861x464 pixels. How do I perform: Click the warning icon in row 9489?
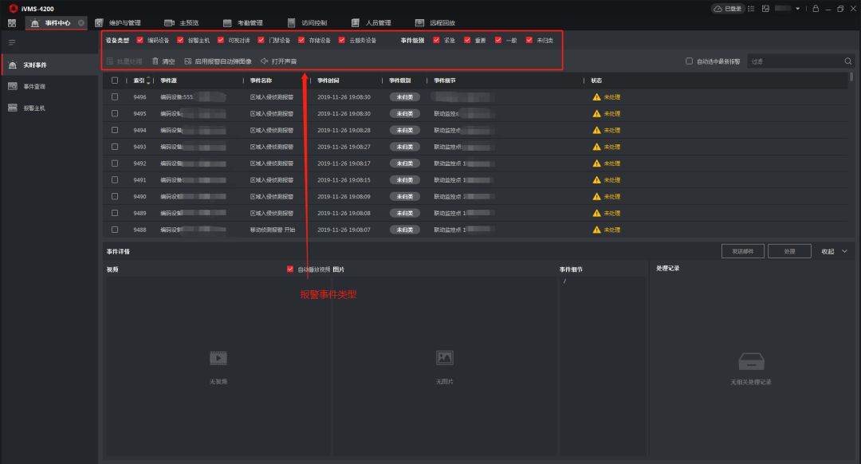point(597,213)
